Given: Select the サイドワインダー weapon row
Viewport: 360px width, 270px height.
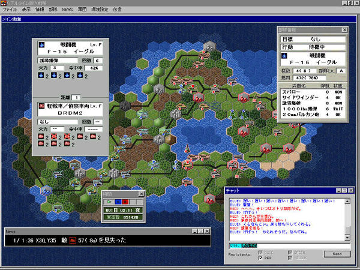Looking at the screenshot, I should pos(312,98).
